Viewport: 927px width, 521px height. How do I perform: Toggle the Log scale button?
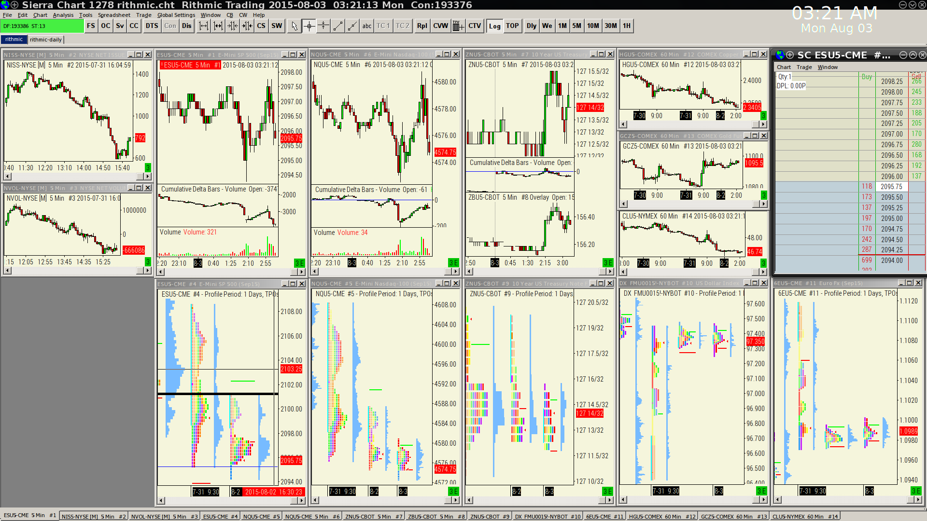[x=494, y=26]
